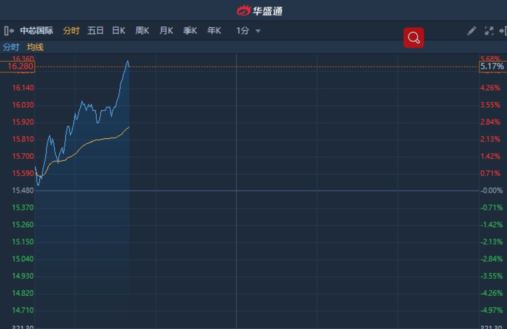
Task: Collapse the left panel using the arrow icon
Action: tap(9, 31)
